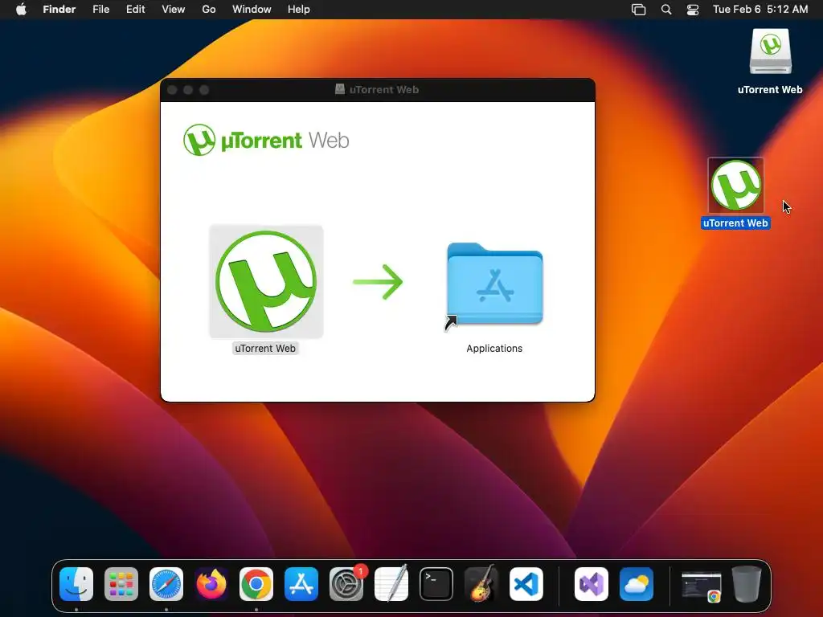Open the Apple menu
The height and width of the screenshot is (617, 823).
click(21, 10)
